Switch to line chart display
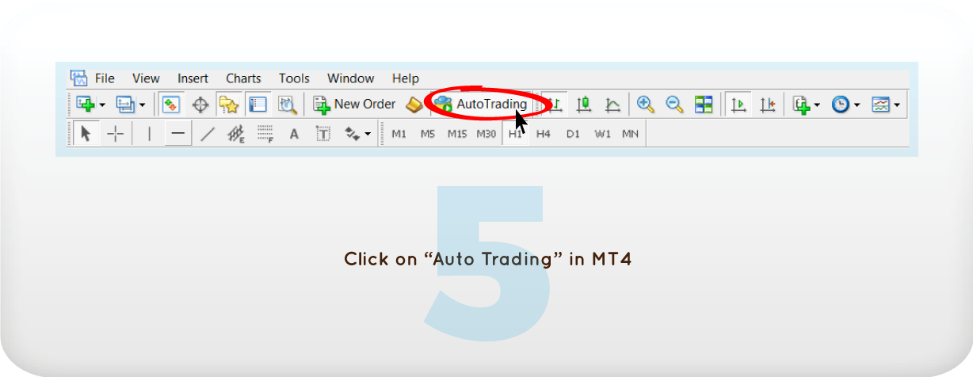Viewport: 973px width, 377px height. point(612,104)
